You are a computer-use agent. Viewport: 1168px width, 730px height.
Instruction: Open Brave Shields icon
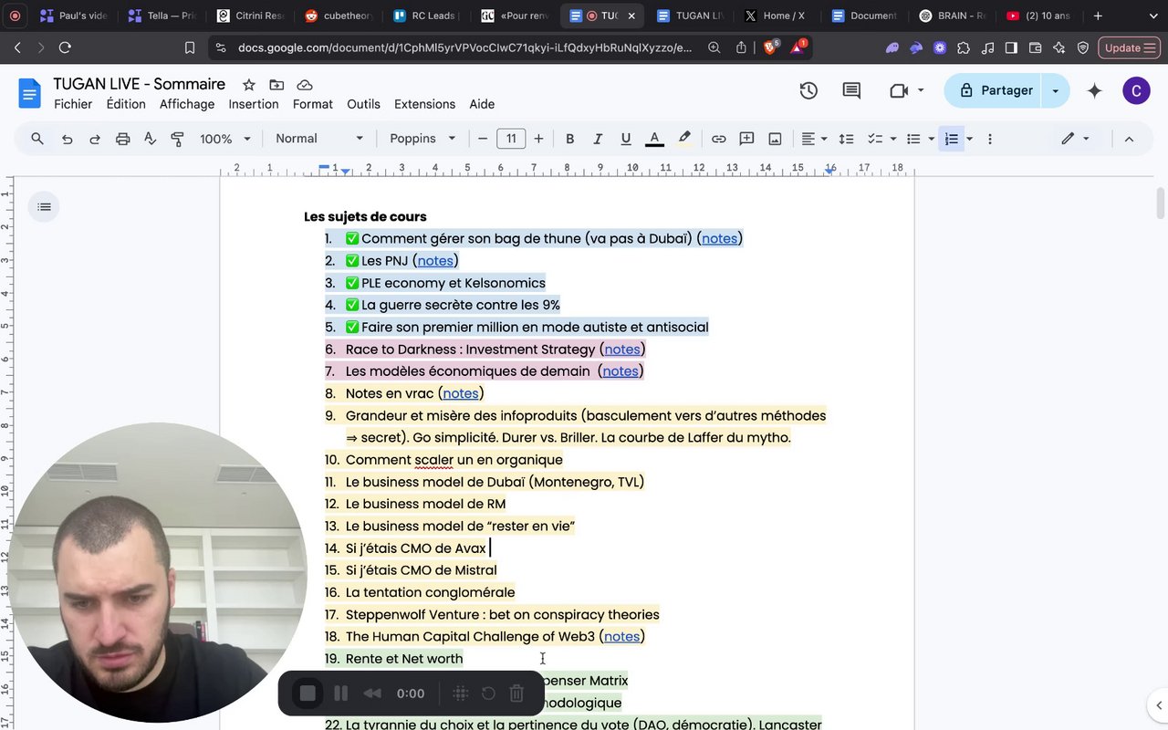pos(770,47)
